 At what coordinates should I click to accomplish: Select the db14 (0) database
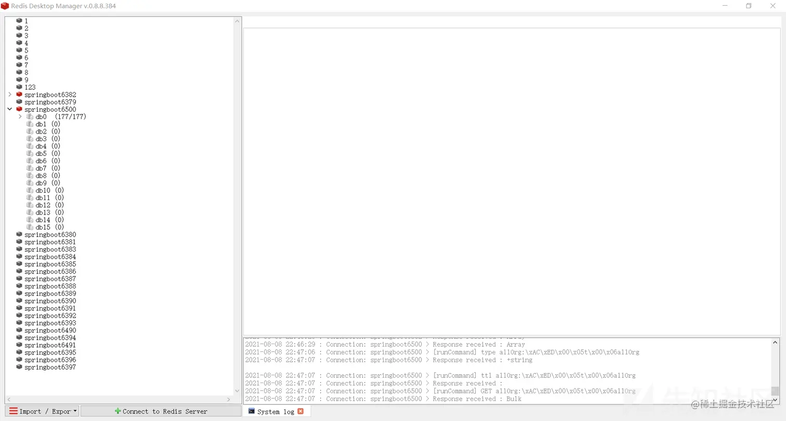click(x=50, y=220)
